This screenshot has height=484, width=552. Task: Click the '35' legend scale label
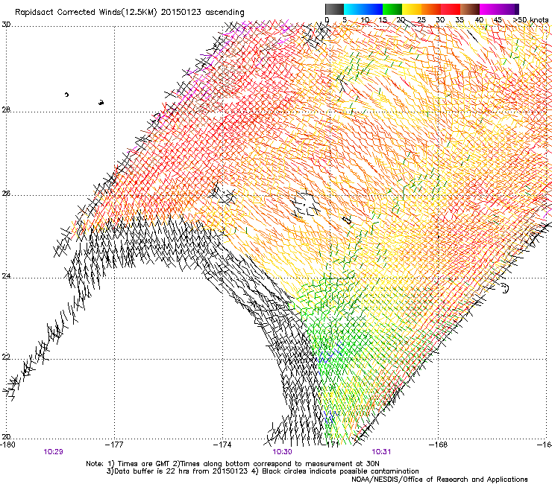pos(460,19)
